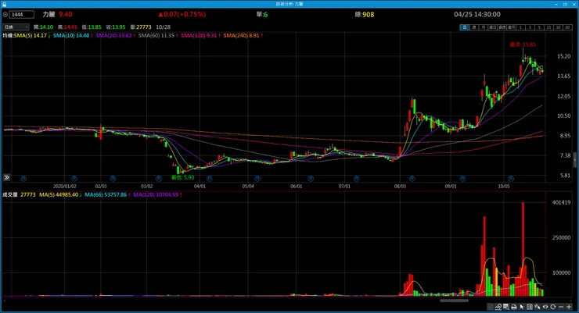Viewport: 579px width, 313px height.
Task: Click the timestamp 04/25 14:30:00
Action: click(x=477, y=15)
